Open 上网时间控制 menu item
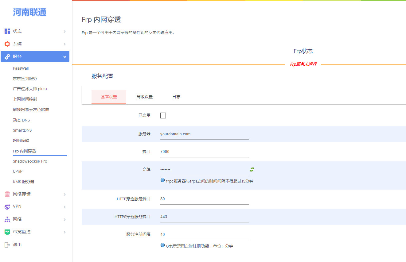The image size is (406, 262). (x=25, y=99)
